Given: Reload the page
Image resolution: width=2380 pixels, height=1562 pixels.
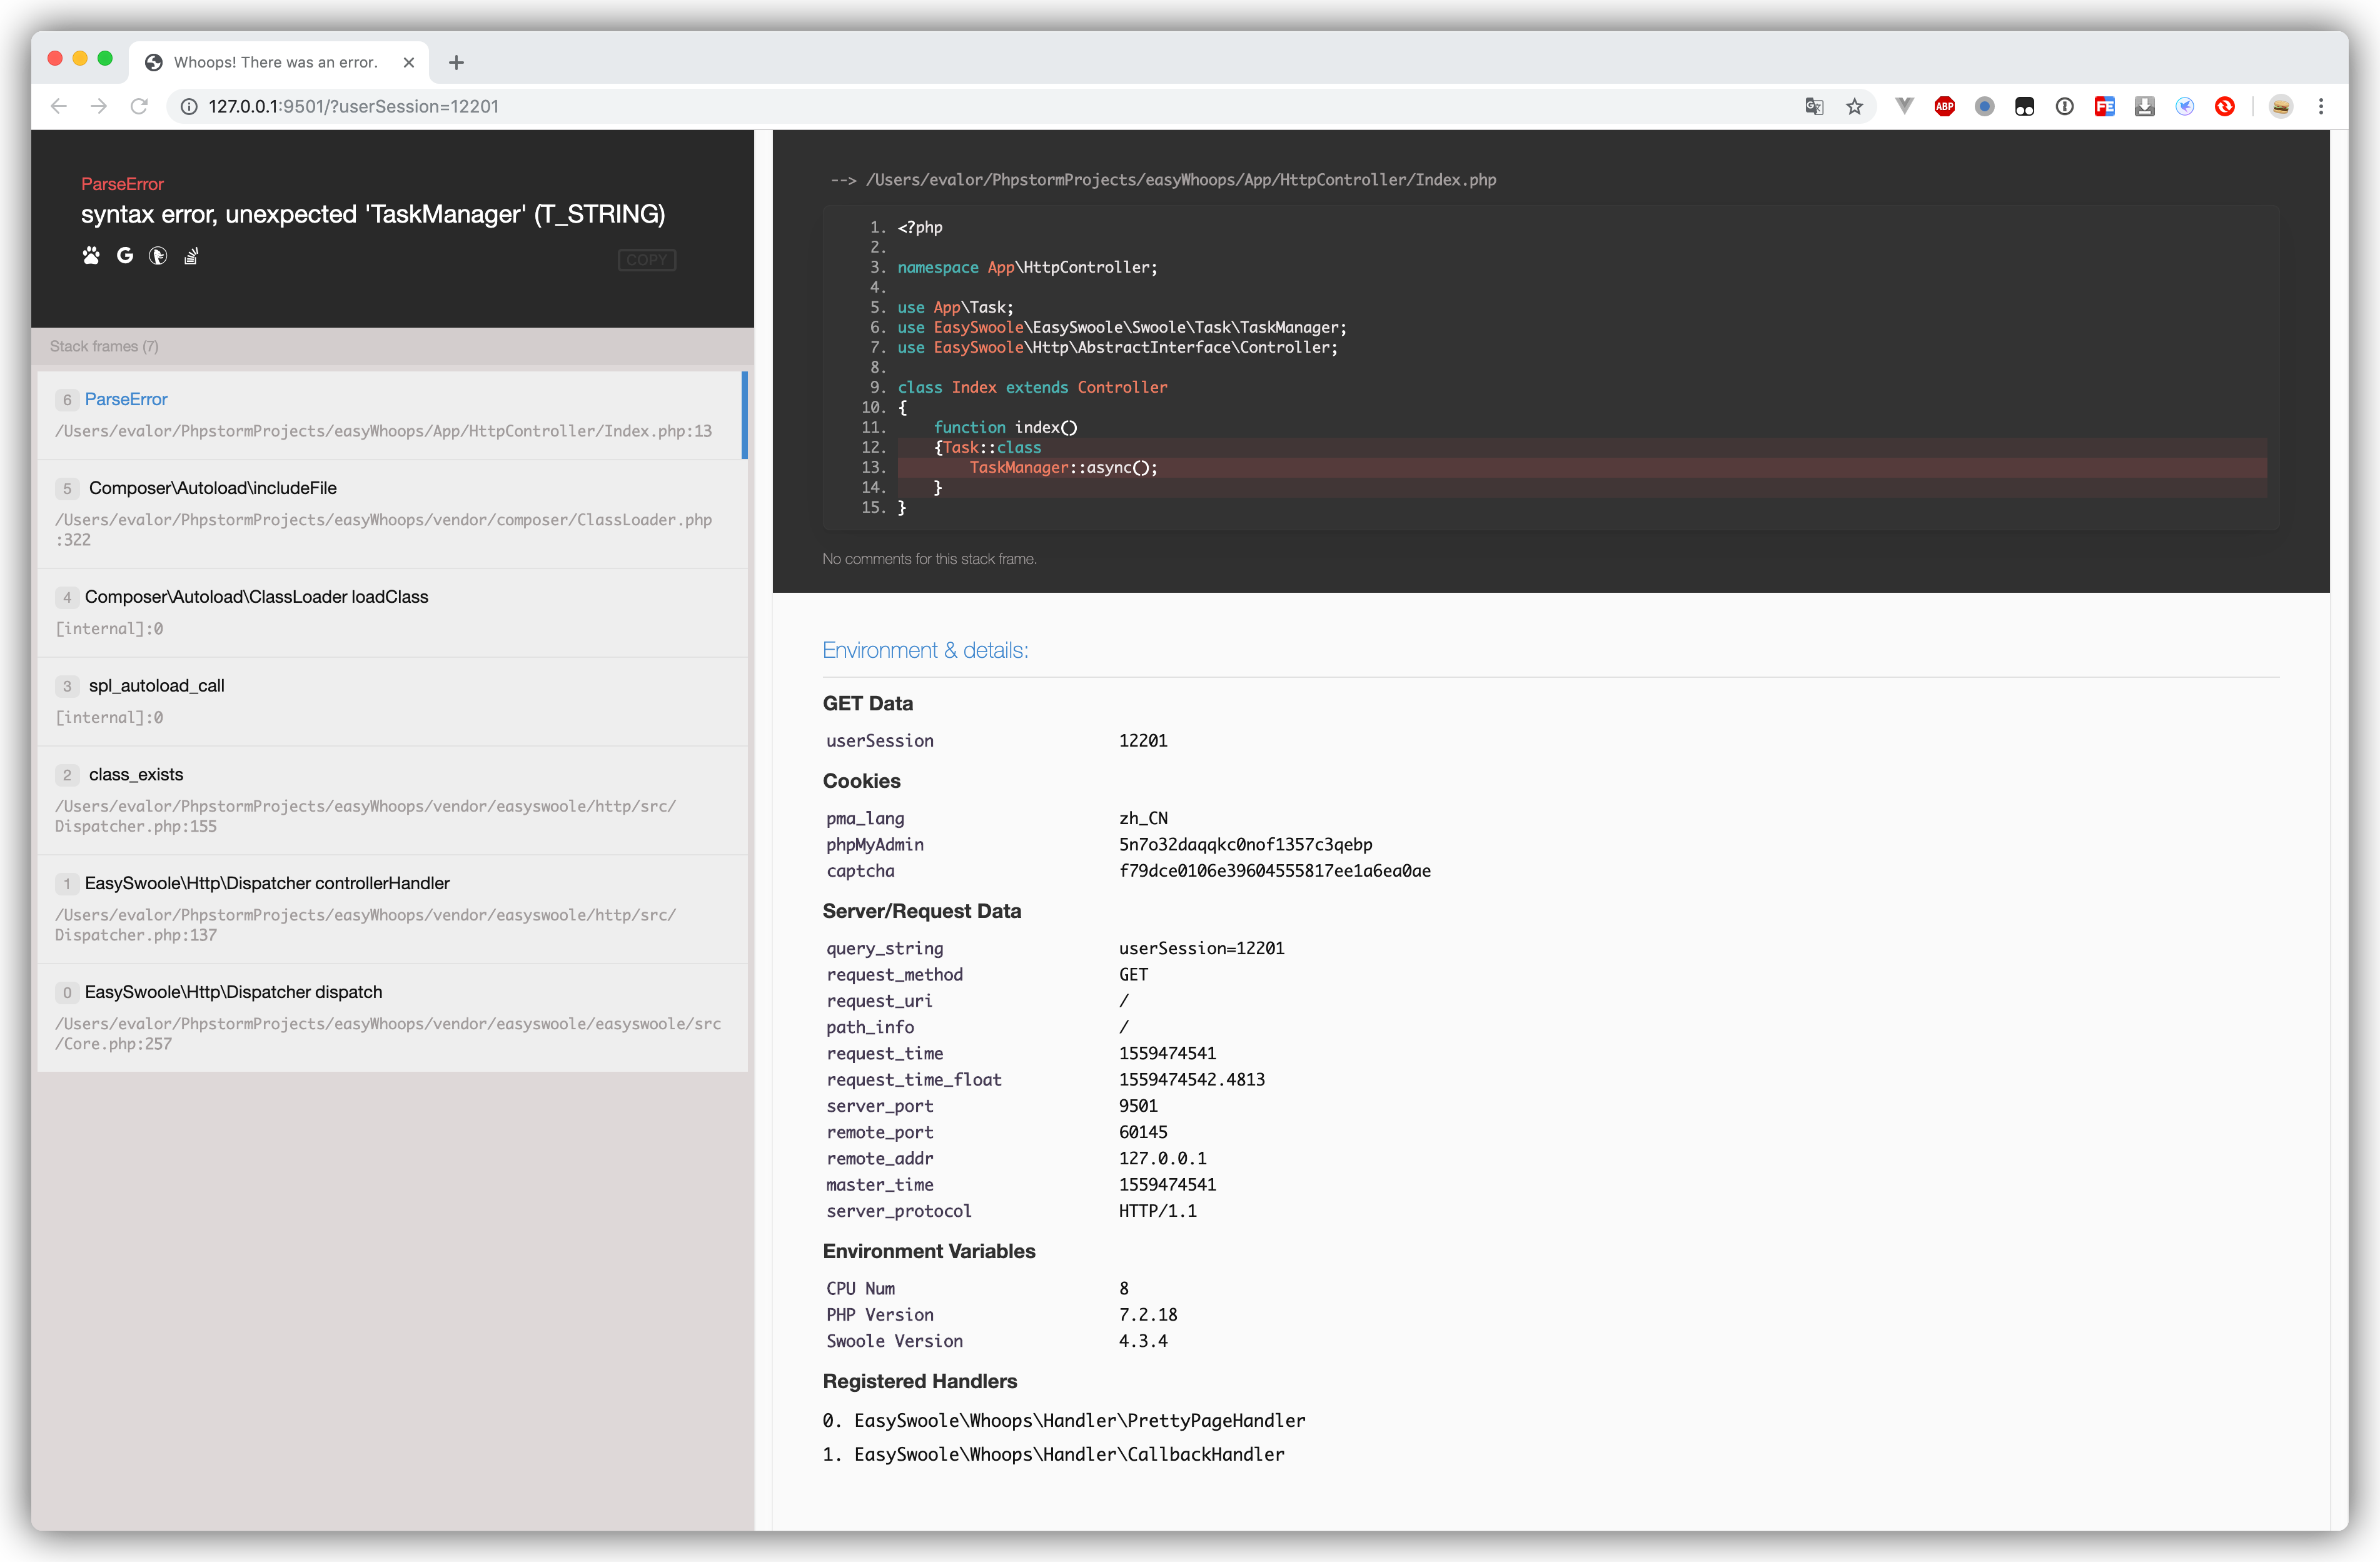Looking at the screenshot, I should click(x=139, y=107).
